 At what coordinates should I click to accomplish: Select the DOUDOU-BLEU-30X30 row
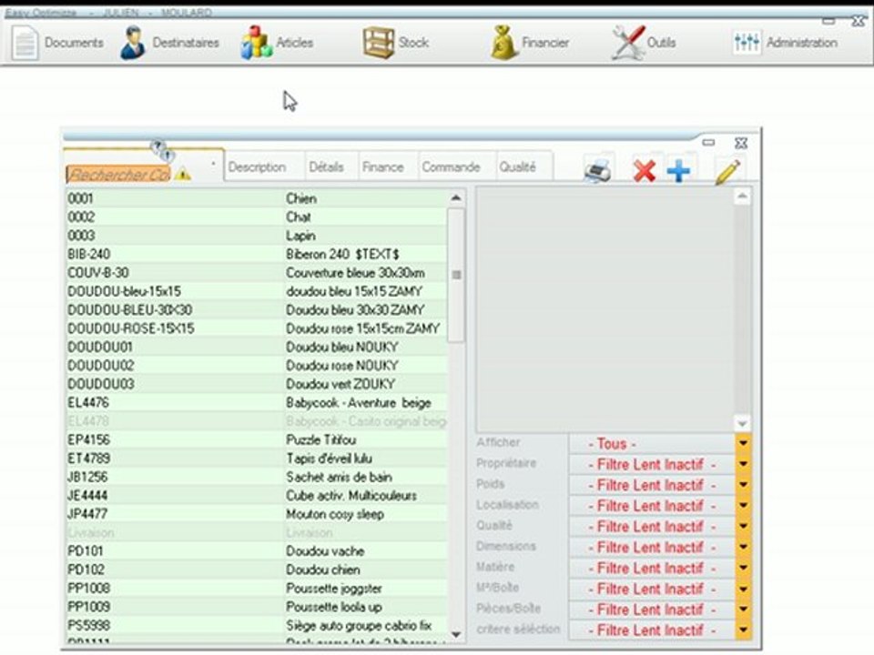[257, 309]
